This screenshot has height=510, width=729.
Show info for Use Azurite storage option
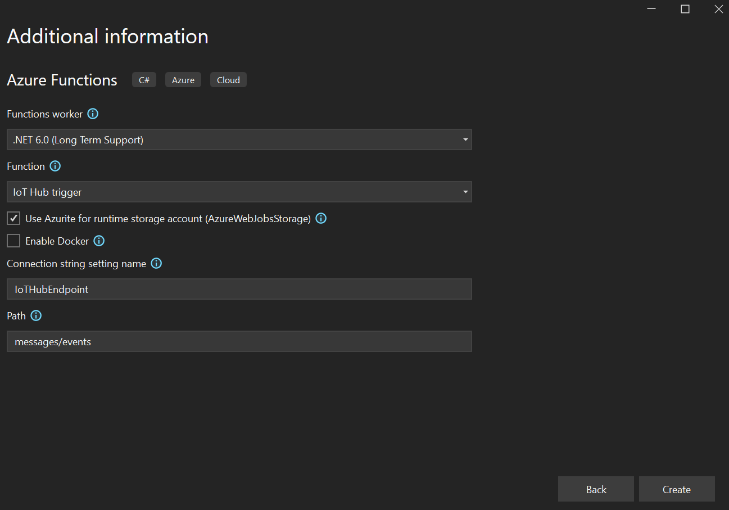321,218
